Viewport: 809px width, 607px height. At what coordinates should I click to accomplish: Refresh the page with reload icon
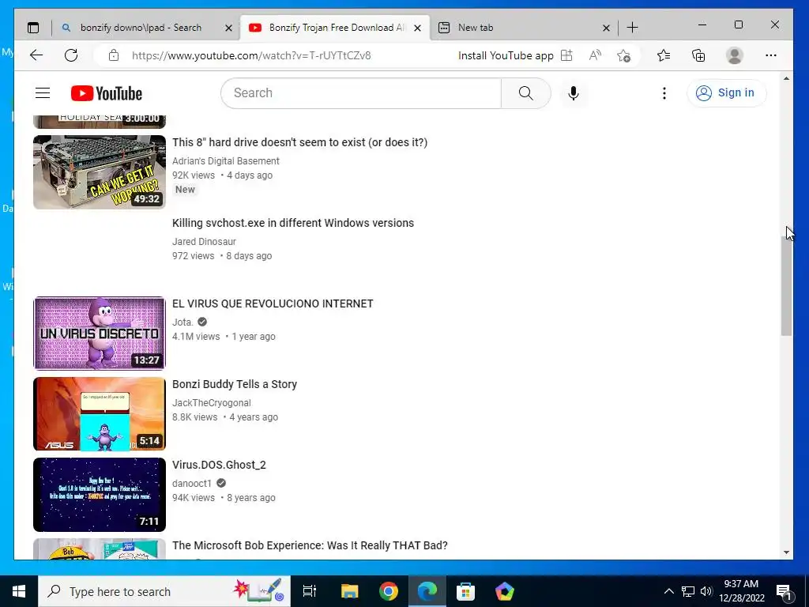coord(71,55)
